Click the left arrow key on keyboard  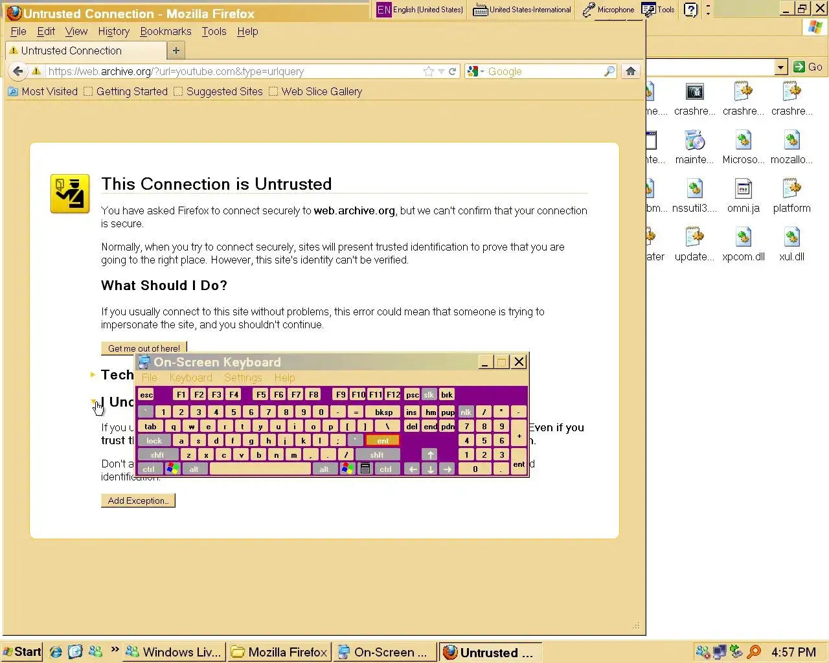413,469
